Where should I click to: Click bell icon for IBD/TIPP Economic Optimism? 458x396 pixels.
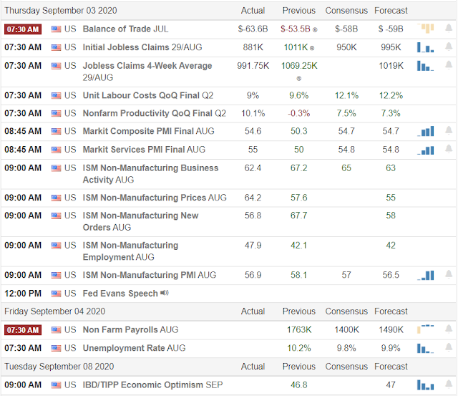coord(449,385)
